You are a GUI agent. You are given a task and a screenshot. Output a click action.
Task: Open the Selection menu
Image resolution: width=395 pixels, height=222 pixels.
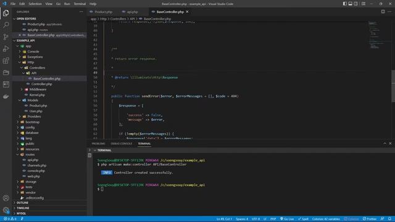35,4
